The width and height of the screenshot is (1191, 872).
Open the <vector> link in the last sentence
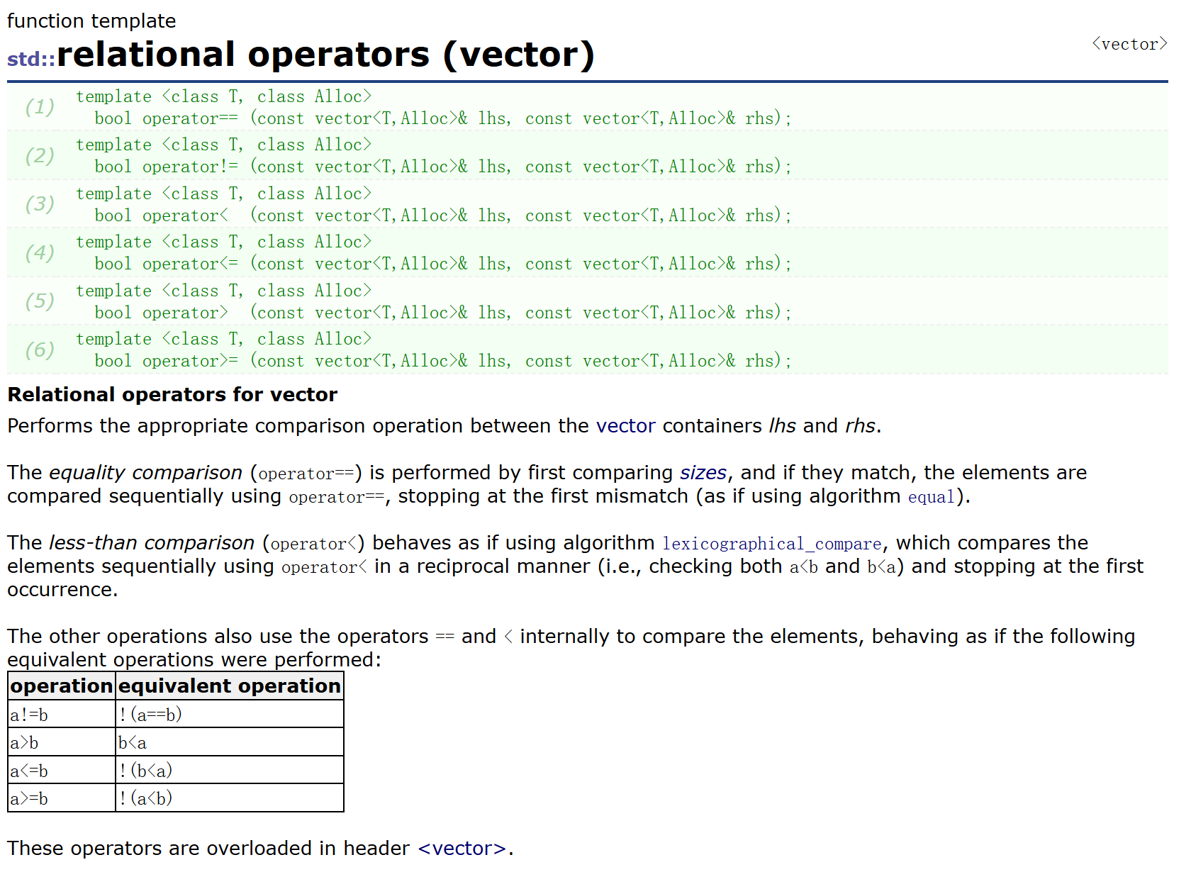point(462,848)
